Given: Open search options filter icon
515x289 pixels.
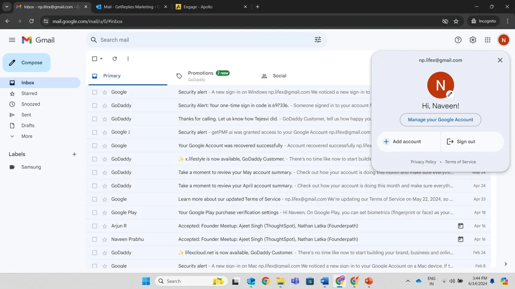Looking at the screenshot, I should [318, 40].
